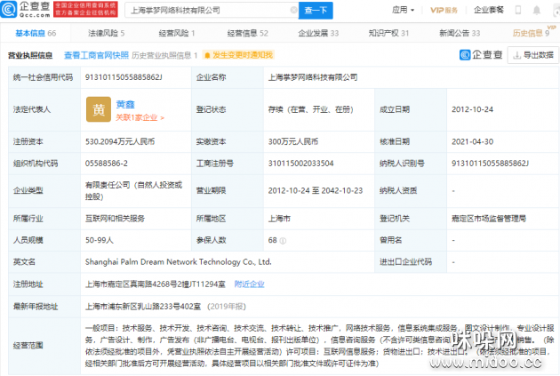This screenshot has width=560, height=376.
Task: Click the 查一下 search button
Action: coord(316,10)
